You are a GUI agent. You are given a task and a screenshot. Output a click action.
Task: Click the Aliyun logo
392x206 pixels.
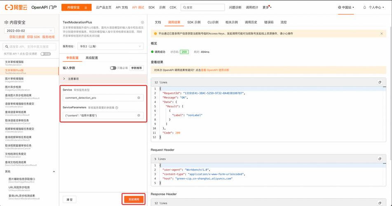point(16,7)
